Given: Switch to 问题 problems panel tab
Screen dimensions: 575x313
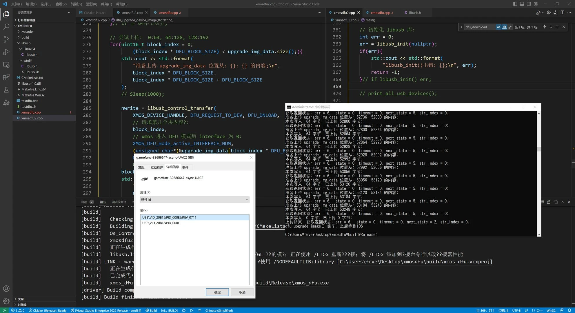Looking at the screenshot, I should (x=84, y=202).
